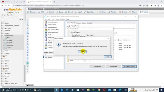164x92 pixels.
Task: Reload the browser page
Action: coord(9,6)
